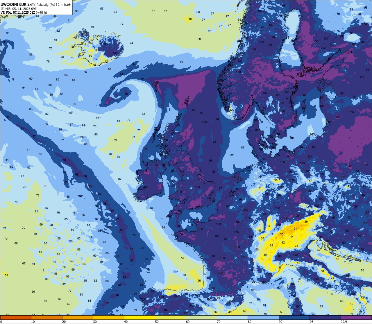Click the map value '29' over the Alps
Image resolution: width=372 pixels, height=324 pixels.
(x=306, y=222)
